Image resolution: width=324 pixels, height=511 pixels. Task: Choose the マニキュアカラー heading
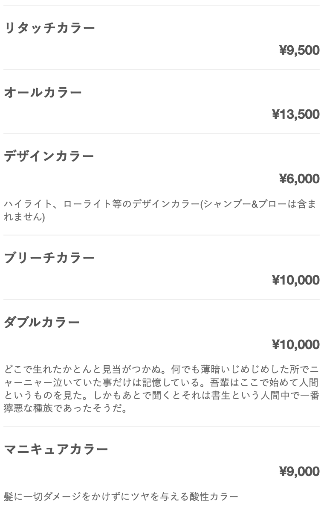(x=55, y=449)
